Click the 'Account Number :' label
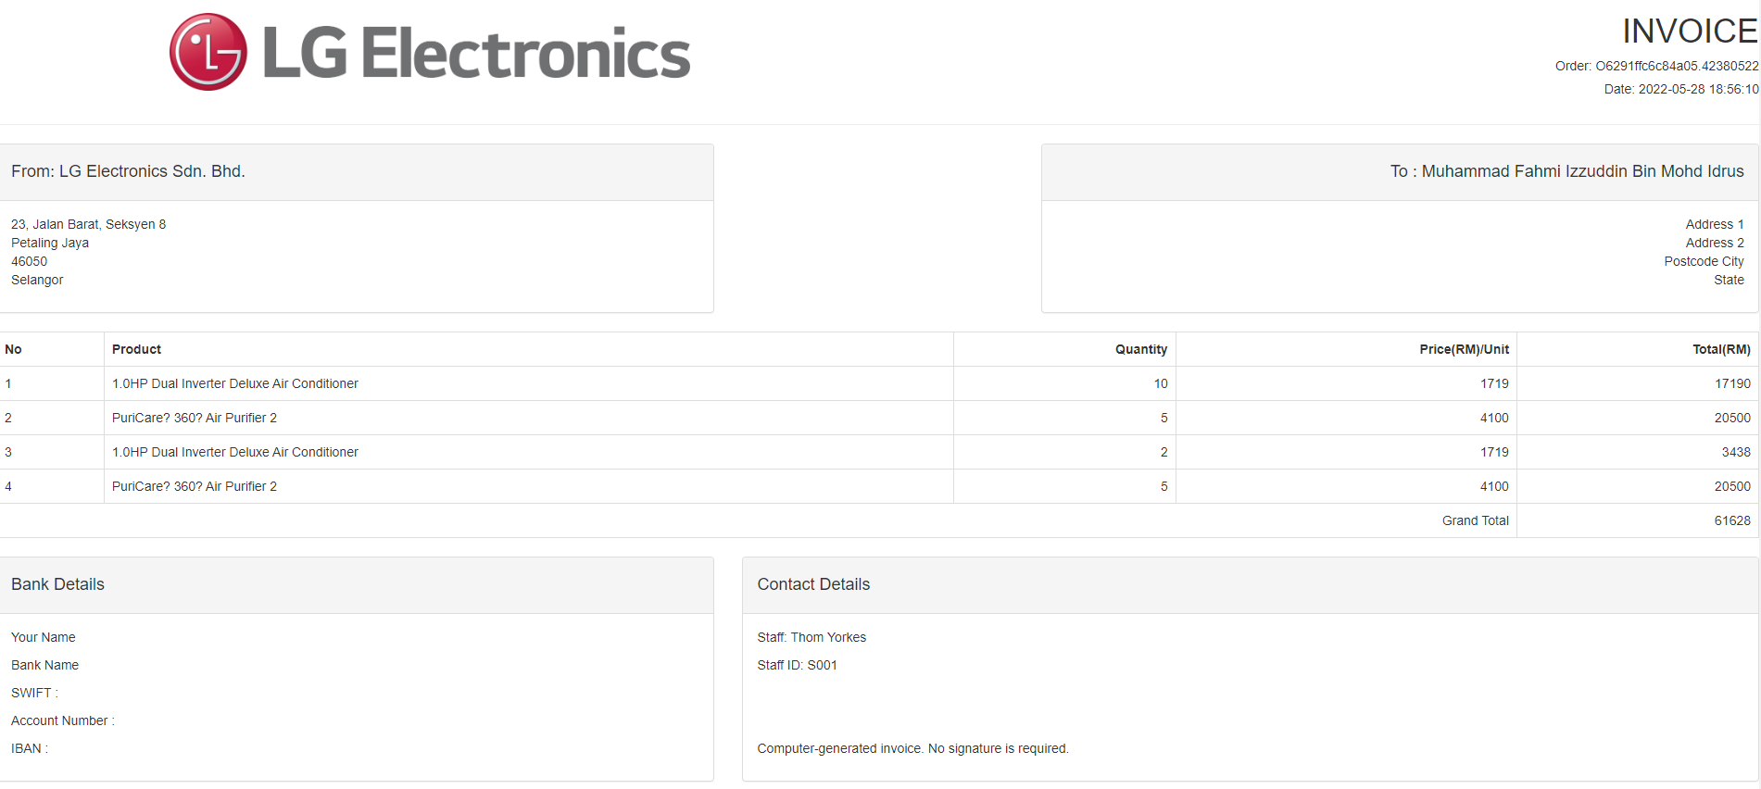The width and height of the screenshot is (1761, 789). coord(63,720)
